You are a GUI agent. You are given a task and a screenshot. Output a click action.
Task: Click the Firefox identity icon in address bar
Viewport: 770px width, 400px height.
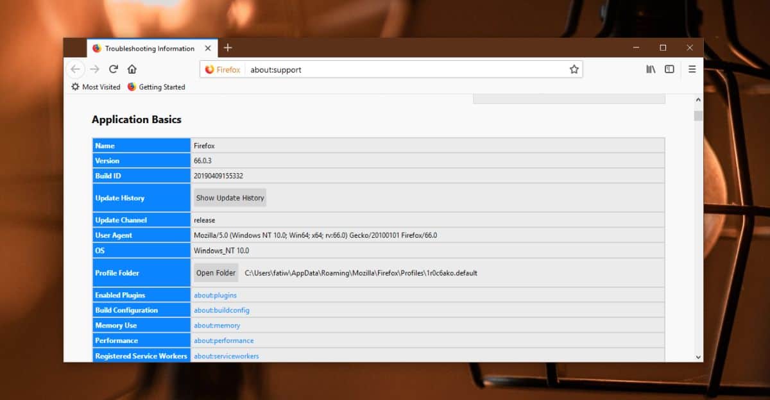(222, 69)
